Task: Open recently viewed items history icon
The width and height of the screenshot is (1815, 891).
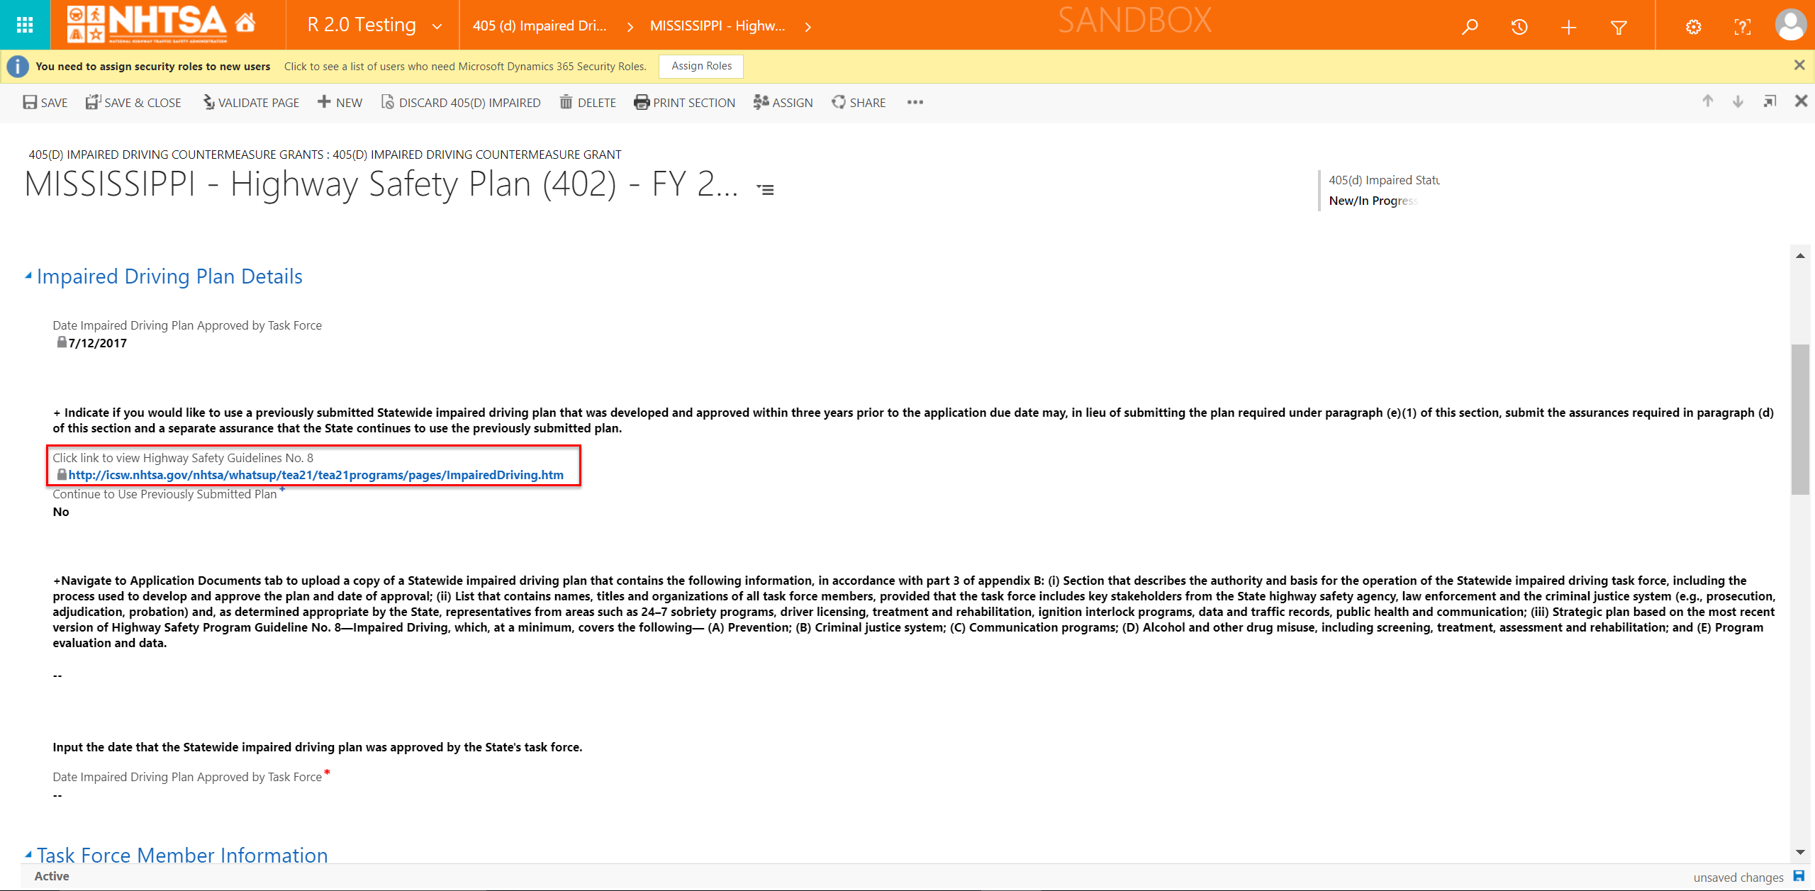Action: coord(1519,27)
